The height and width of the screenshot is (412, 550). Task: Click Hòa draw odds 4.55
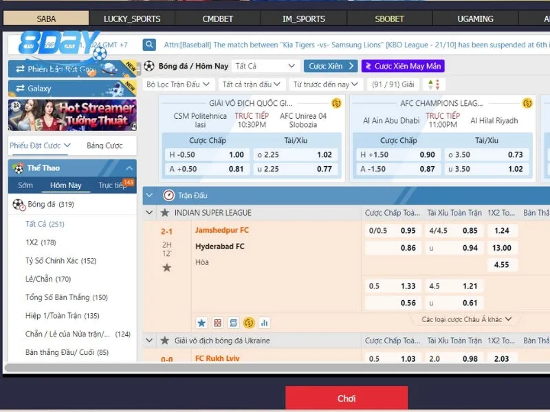[x=502, y=264]
